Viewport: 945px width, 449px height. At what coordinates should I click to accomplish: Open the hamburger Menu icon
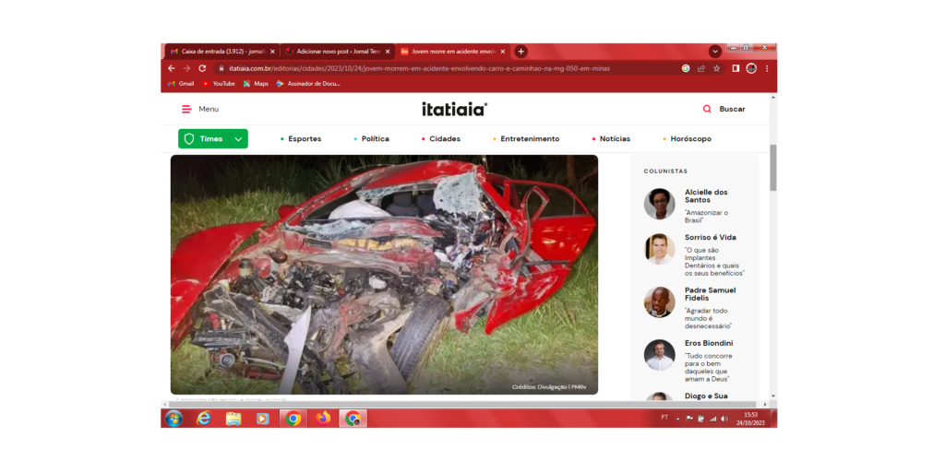tap(186, 109)
